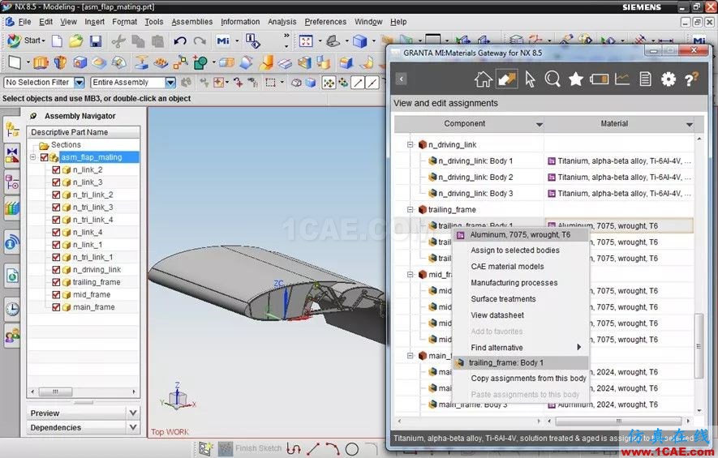Open the Granta chart icon

(x=621, y=79)
